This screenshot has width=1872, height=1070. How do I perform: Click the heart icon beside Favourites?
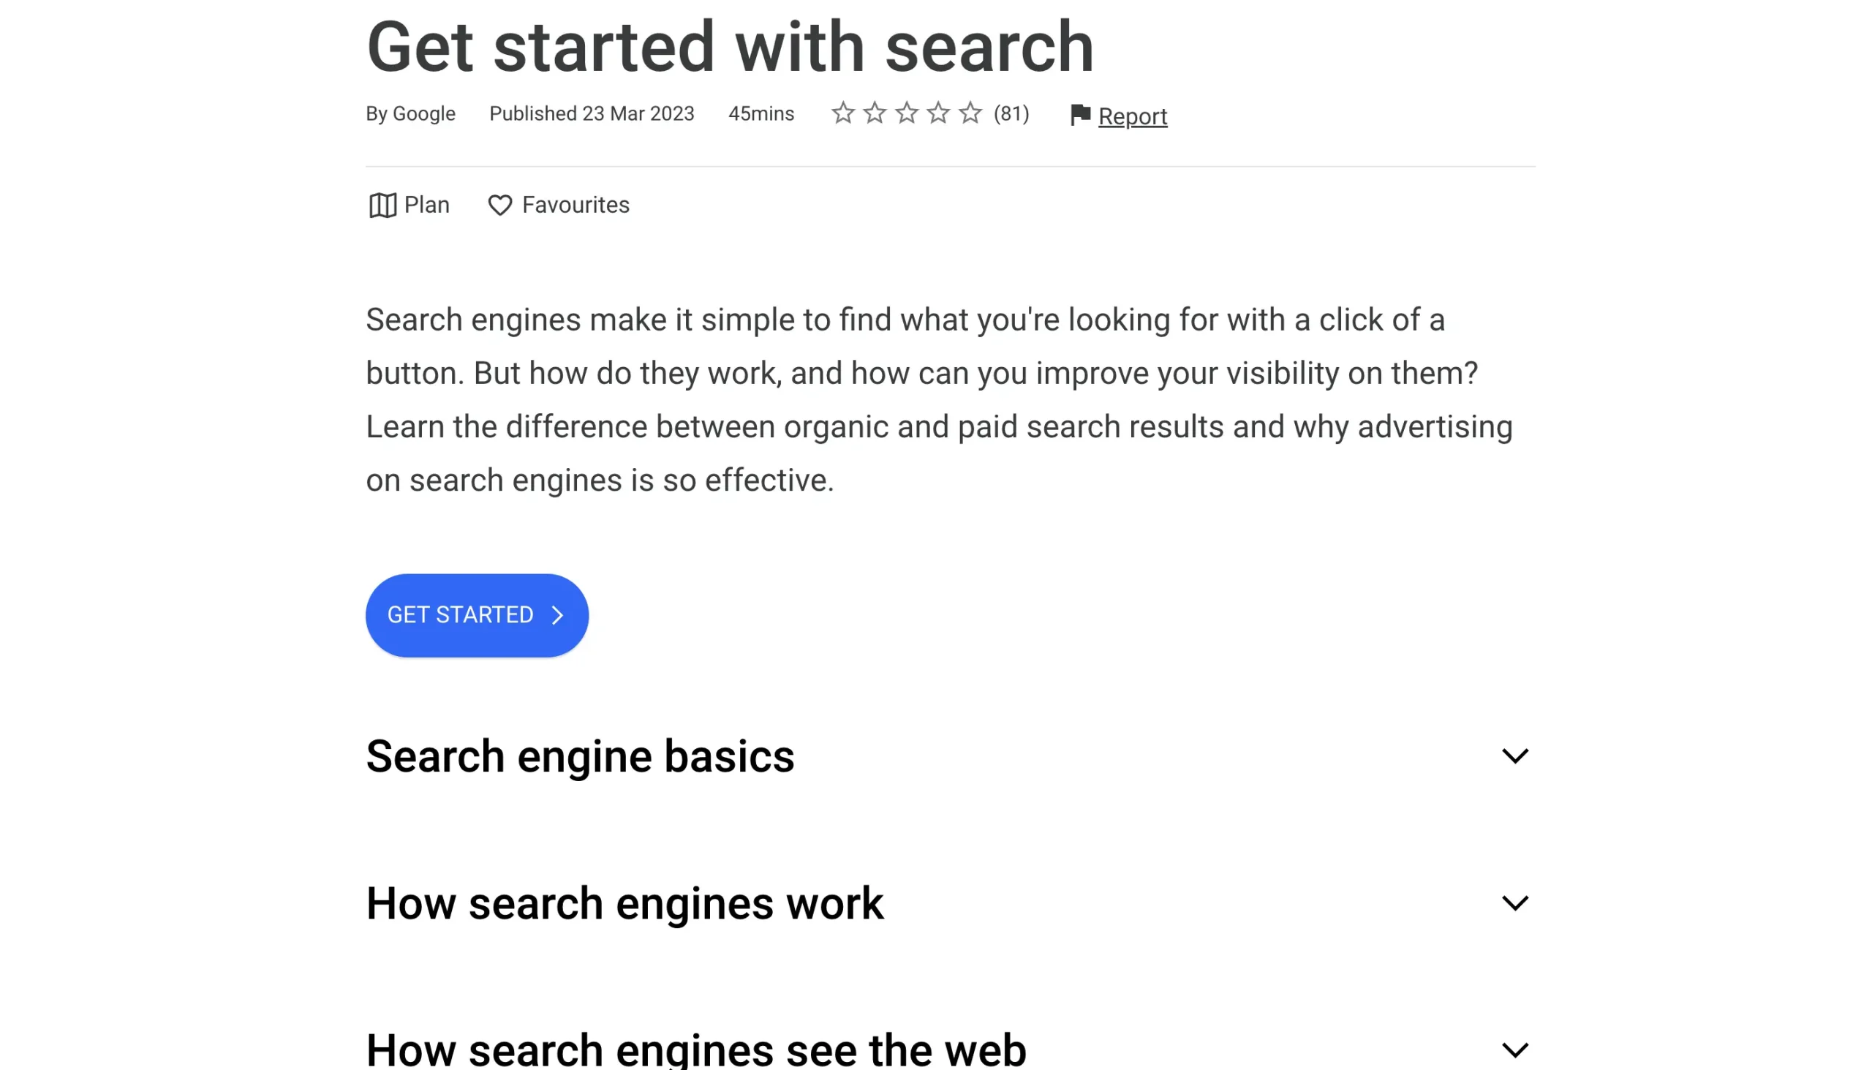pos(499,206)
